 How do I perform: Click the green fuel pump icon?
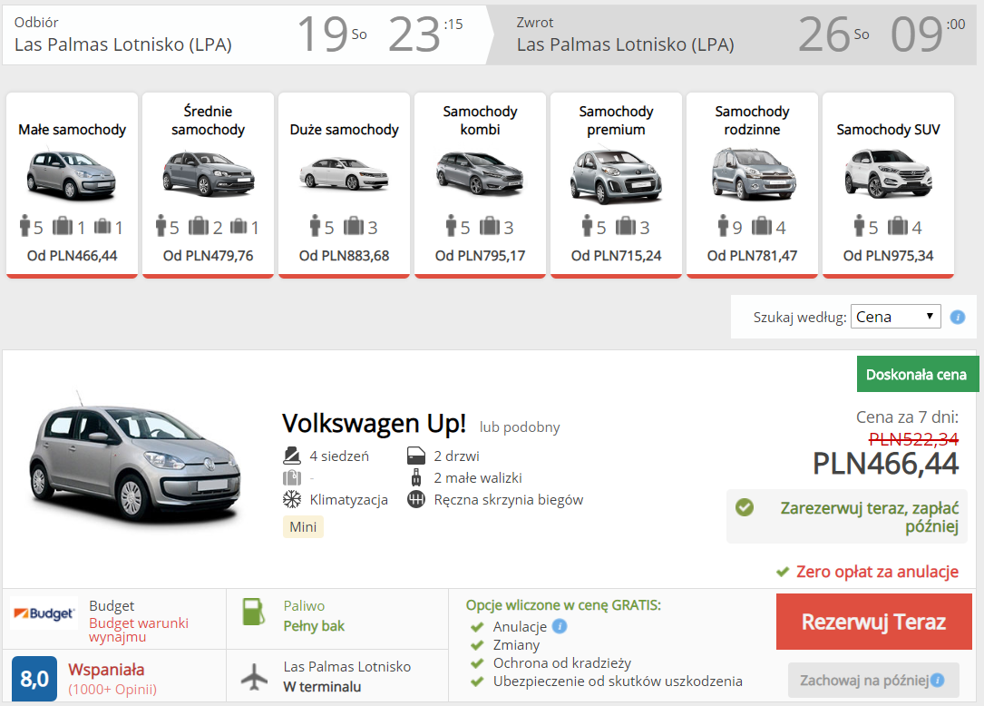[x=254, y=612]
